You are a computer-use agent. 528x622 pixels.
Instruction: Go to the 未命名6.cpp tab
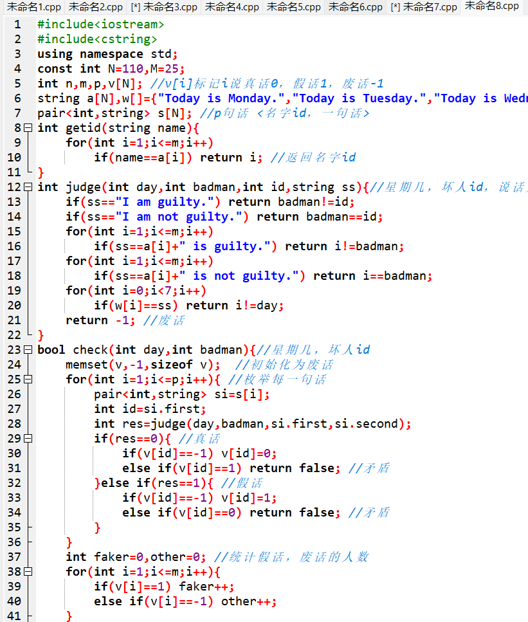pos(355,7)
